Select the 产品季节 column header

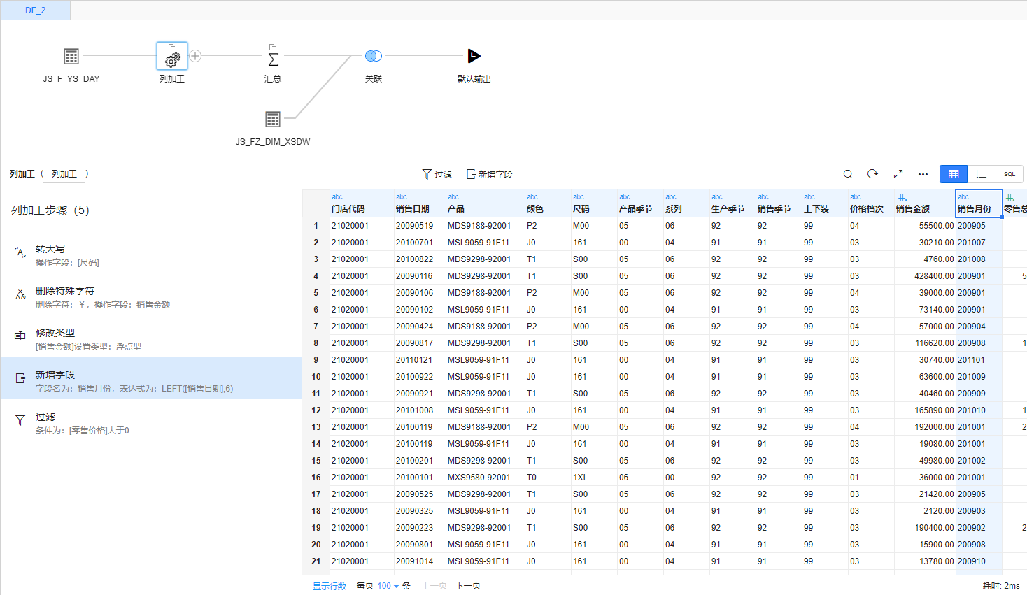point(640,203)
